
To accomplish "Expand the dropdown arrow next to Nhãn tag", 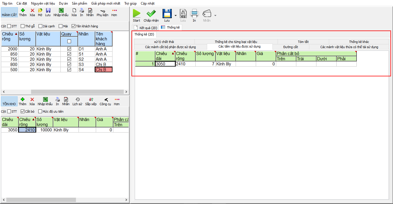I will (215, 15).
